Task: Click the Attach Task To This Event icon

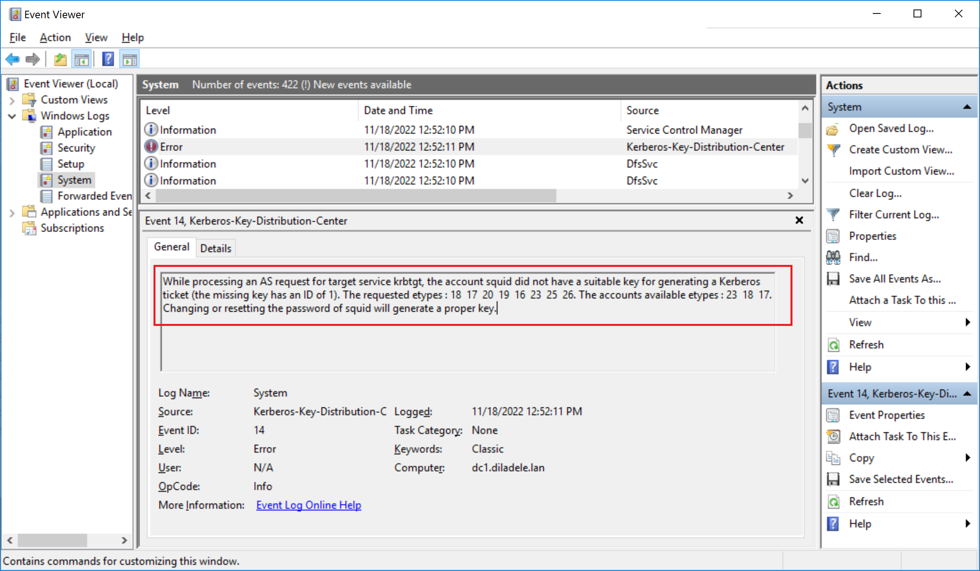Action: point(833,436)
